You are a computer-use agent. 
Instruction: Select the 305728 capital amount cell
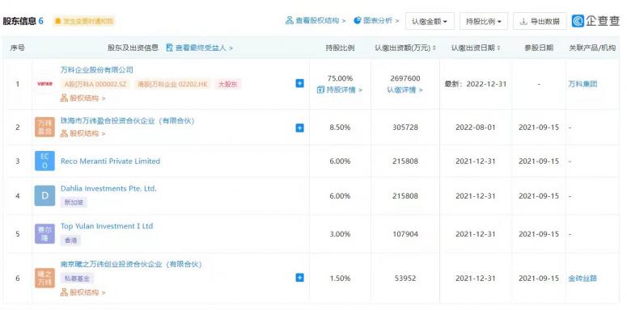405,128
